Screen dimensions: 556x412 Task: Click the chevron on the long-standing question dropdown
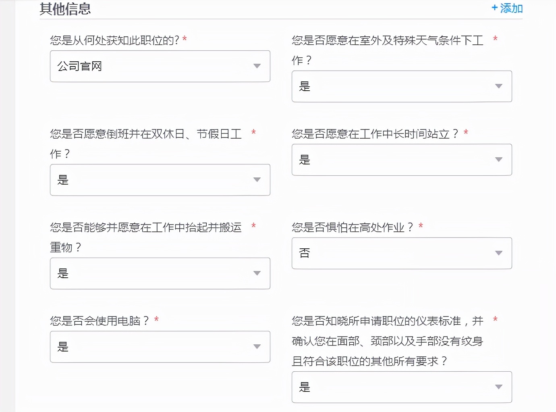point(499,160)
